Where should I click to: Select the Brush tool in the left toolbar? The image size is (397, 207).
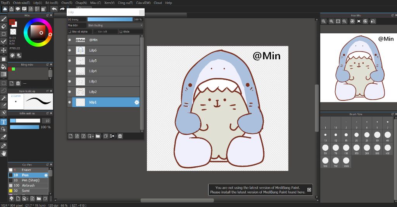point(3,19)
